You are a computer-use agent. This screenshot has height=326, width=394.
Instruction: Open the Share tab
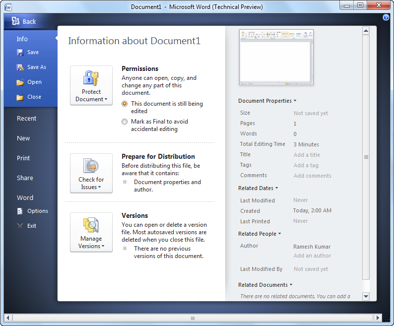click(25, 178)
